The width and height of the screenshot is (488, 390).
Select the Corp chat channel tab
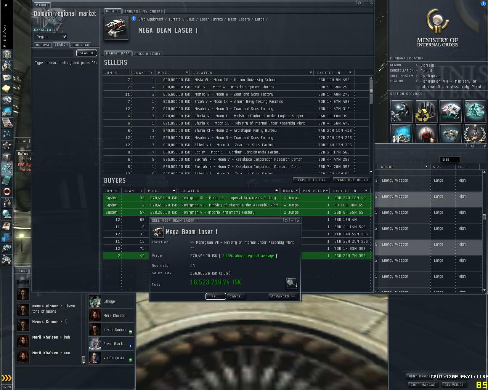point(23,271)
